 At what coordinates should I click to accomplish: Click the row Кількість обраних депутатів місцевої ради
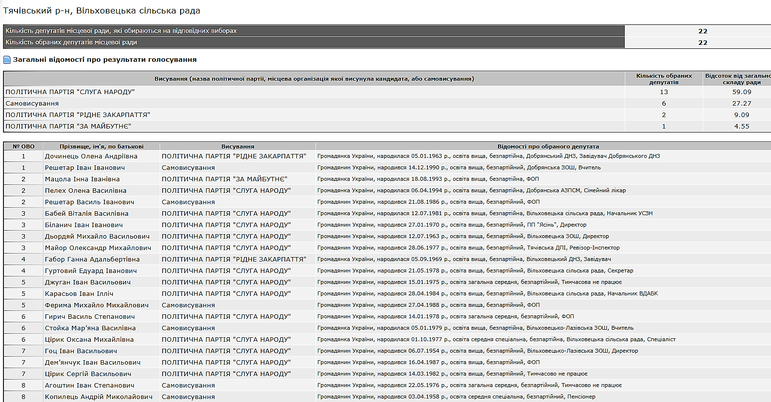387,42
